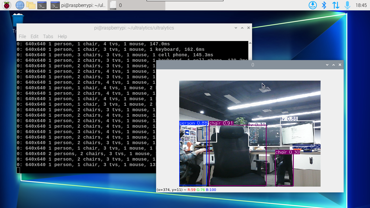Click the "tv 0.86" detection label
Viewport: 370px width, 208px height.
click(289, 119)
